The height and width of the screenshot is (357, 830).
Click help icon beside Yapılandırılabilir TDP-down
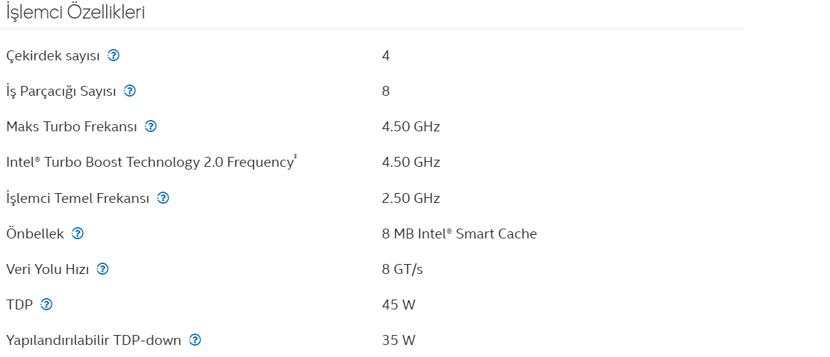point(195,339)
